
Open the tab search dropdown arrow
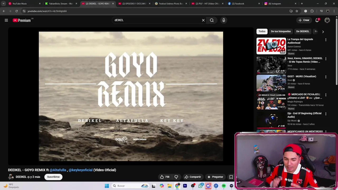[3, 4]
